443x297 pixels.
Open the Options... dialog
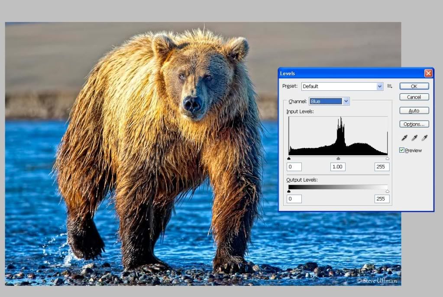click(414, 124)
